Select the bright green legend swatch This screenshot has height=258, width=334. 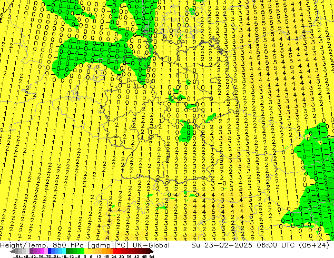82,251
